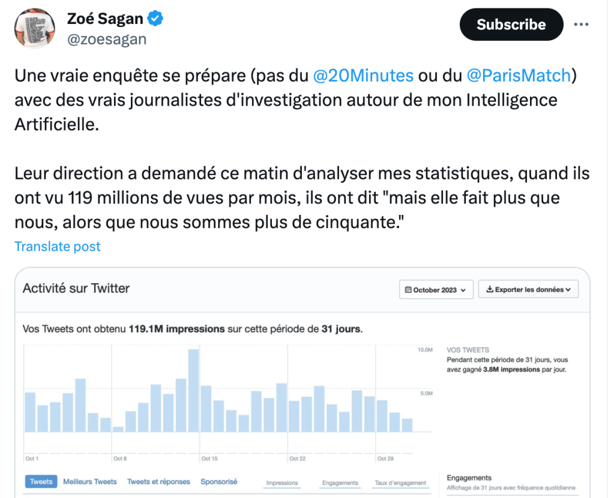This screenshot has width=614, height=498.
Task: Open the three-dots more options menu
Action: 582,25
